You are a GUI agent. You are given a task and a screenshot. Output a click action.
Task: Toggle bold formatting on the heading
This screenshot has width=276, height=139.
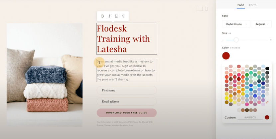102,16
